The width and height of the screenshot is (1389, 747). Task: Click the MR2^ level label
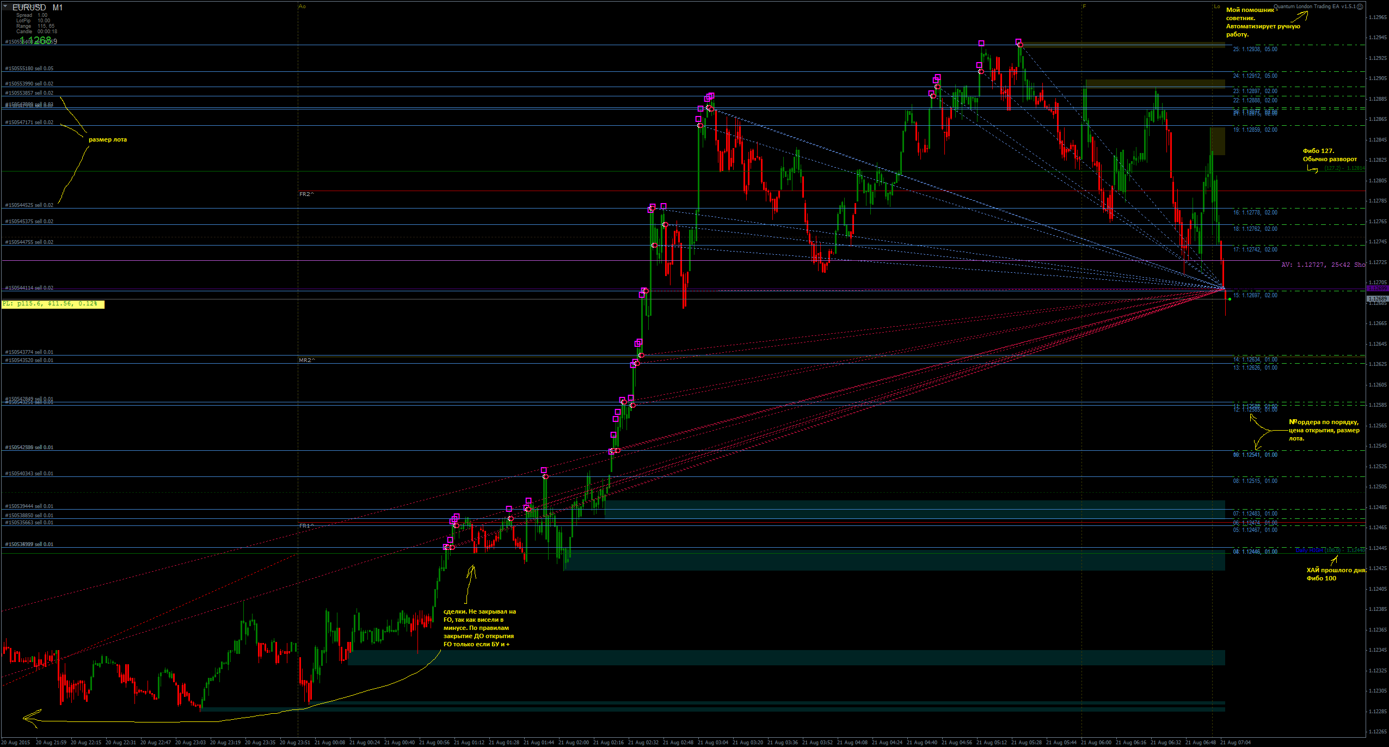point(307,360)
